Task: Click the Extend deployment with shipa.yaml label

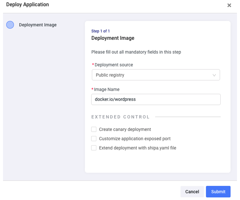Action: 137,148
